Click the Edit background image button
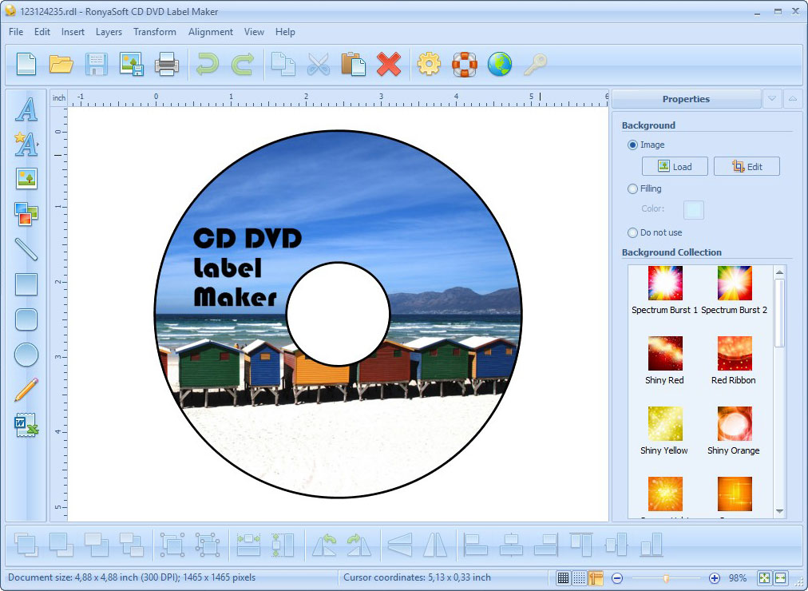This screenshot has height=591, width=808. (747, 166)
